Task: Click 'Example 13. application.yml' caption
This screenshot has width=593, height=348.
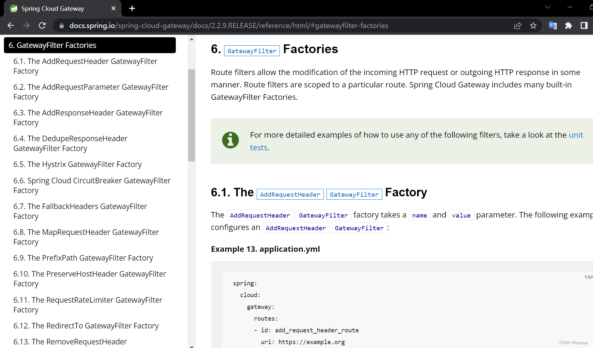Action: point(266,249)
